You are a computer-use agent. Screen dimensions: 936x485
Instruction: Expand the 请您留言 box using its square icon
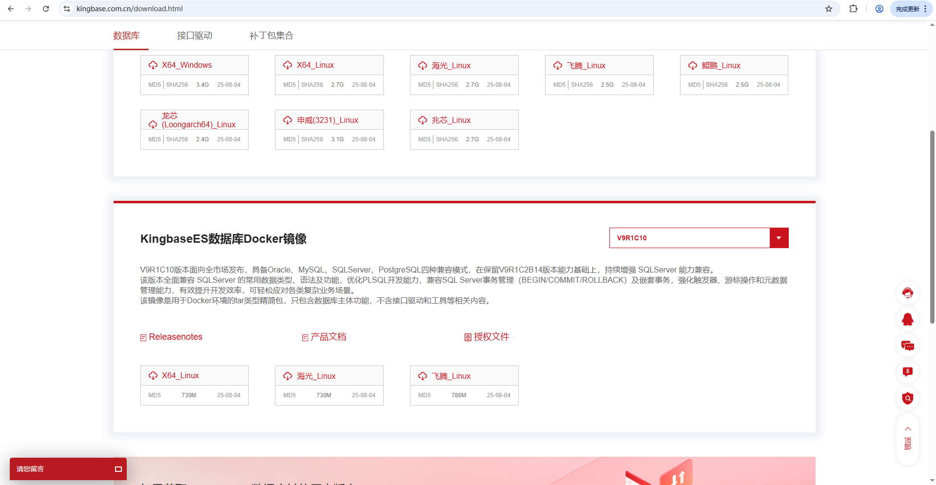(x=118, y=469)
